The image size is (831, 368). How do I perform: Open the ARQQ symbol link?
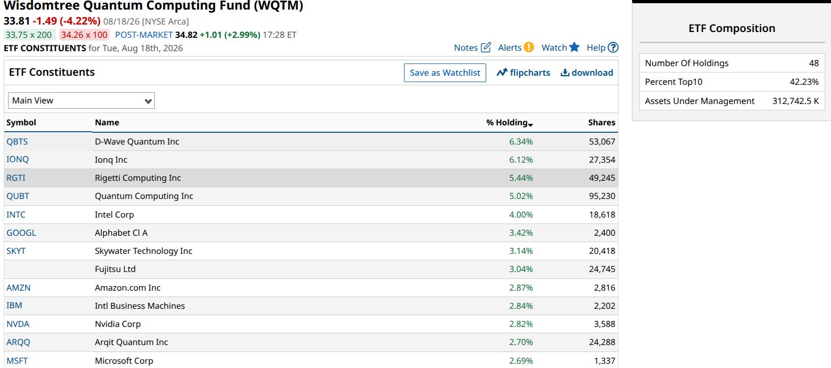tap(18, 342)
